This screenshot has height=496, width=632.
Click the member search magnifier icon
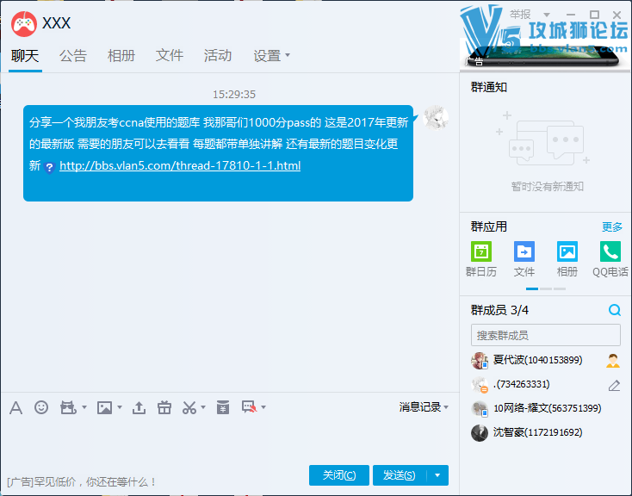click(x=614, y=311)
